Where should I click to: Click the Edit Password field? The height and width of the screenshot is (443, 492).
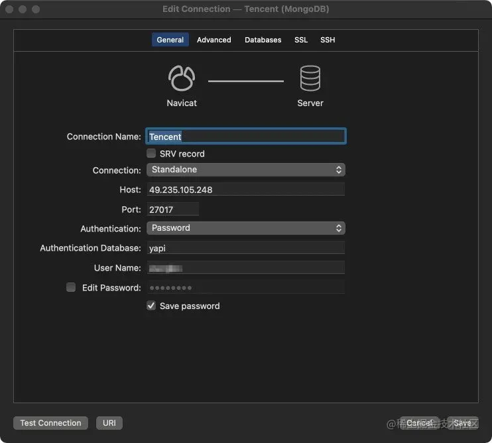pos(246,287)
